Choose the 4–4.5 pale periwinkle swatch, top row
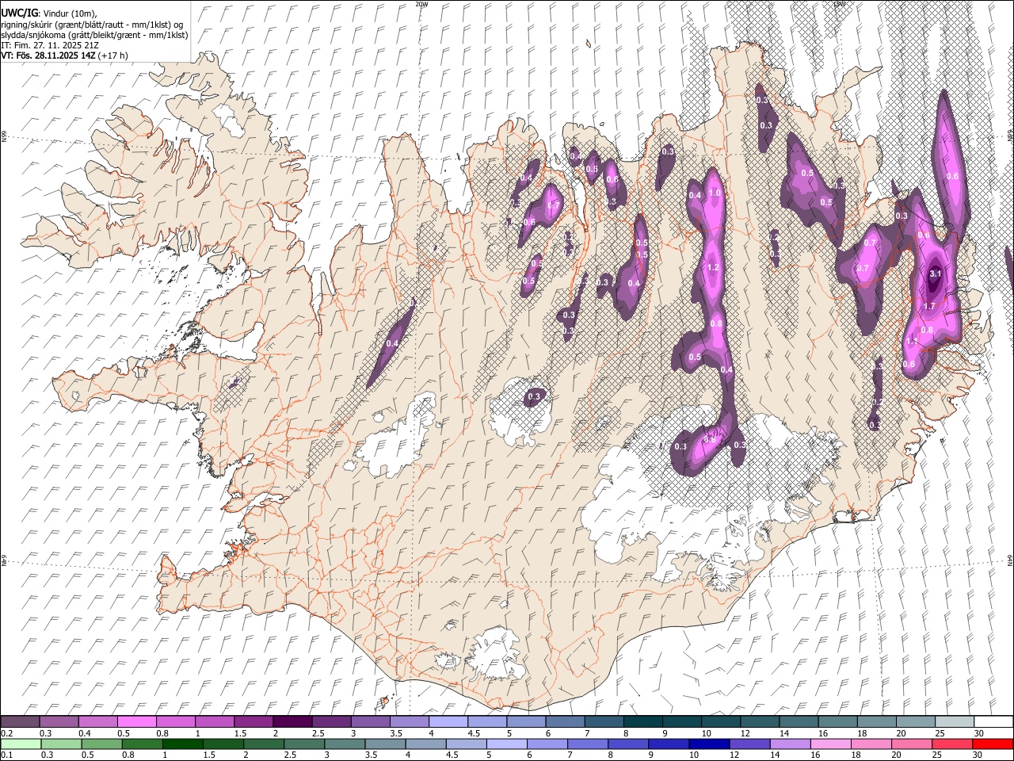Screen dimensions: 1014x761 point(448,721)
